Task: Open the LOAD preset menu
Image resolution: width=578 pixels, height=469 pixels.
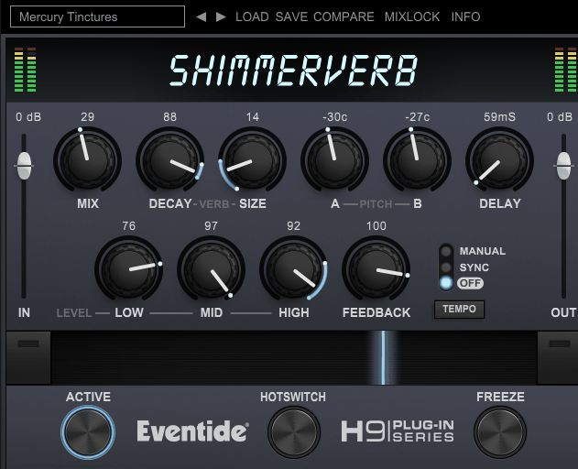Action: click(x=252, y=17)
